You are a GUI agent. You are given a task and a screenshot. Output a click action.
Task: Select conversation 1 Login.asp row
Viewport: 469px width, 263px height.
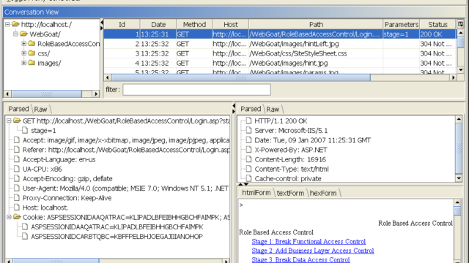click(280, 34)
